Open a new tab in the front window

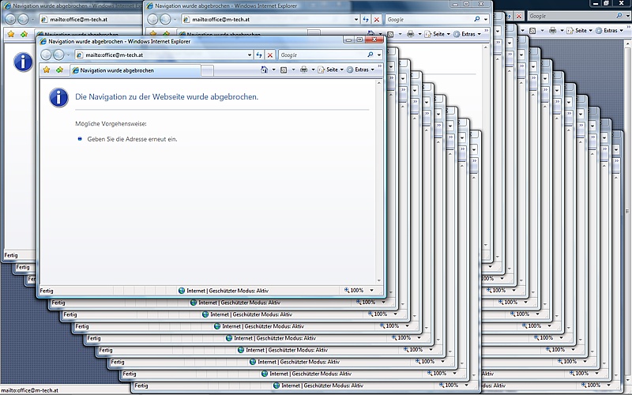click(207, 70)
